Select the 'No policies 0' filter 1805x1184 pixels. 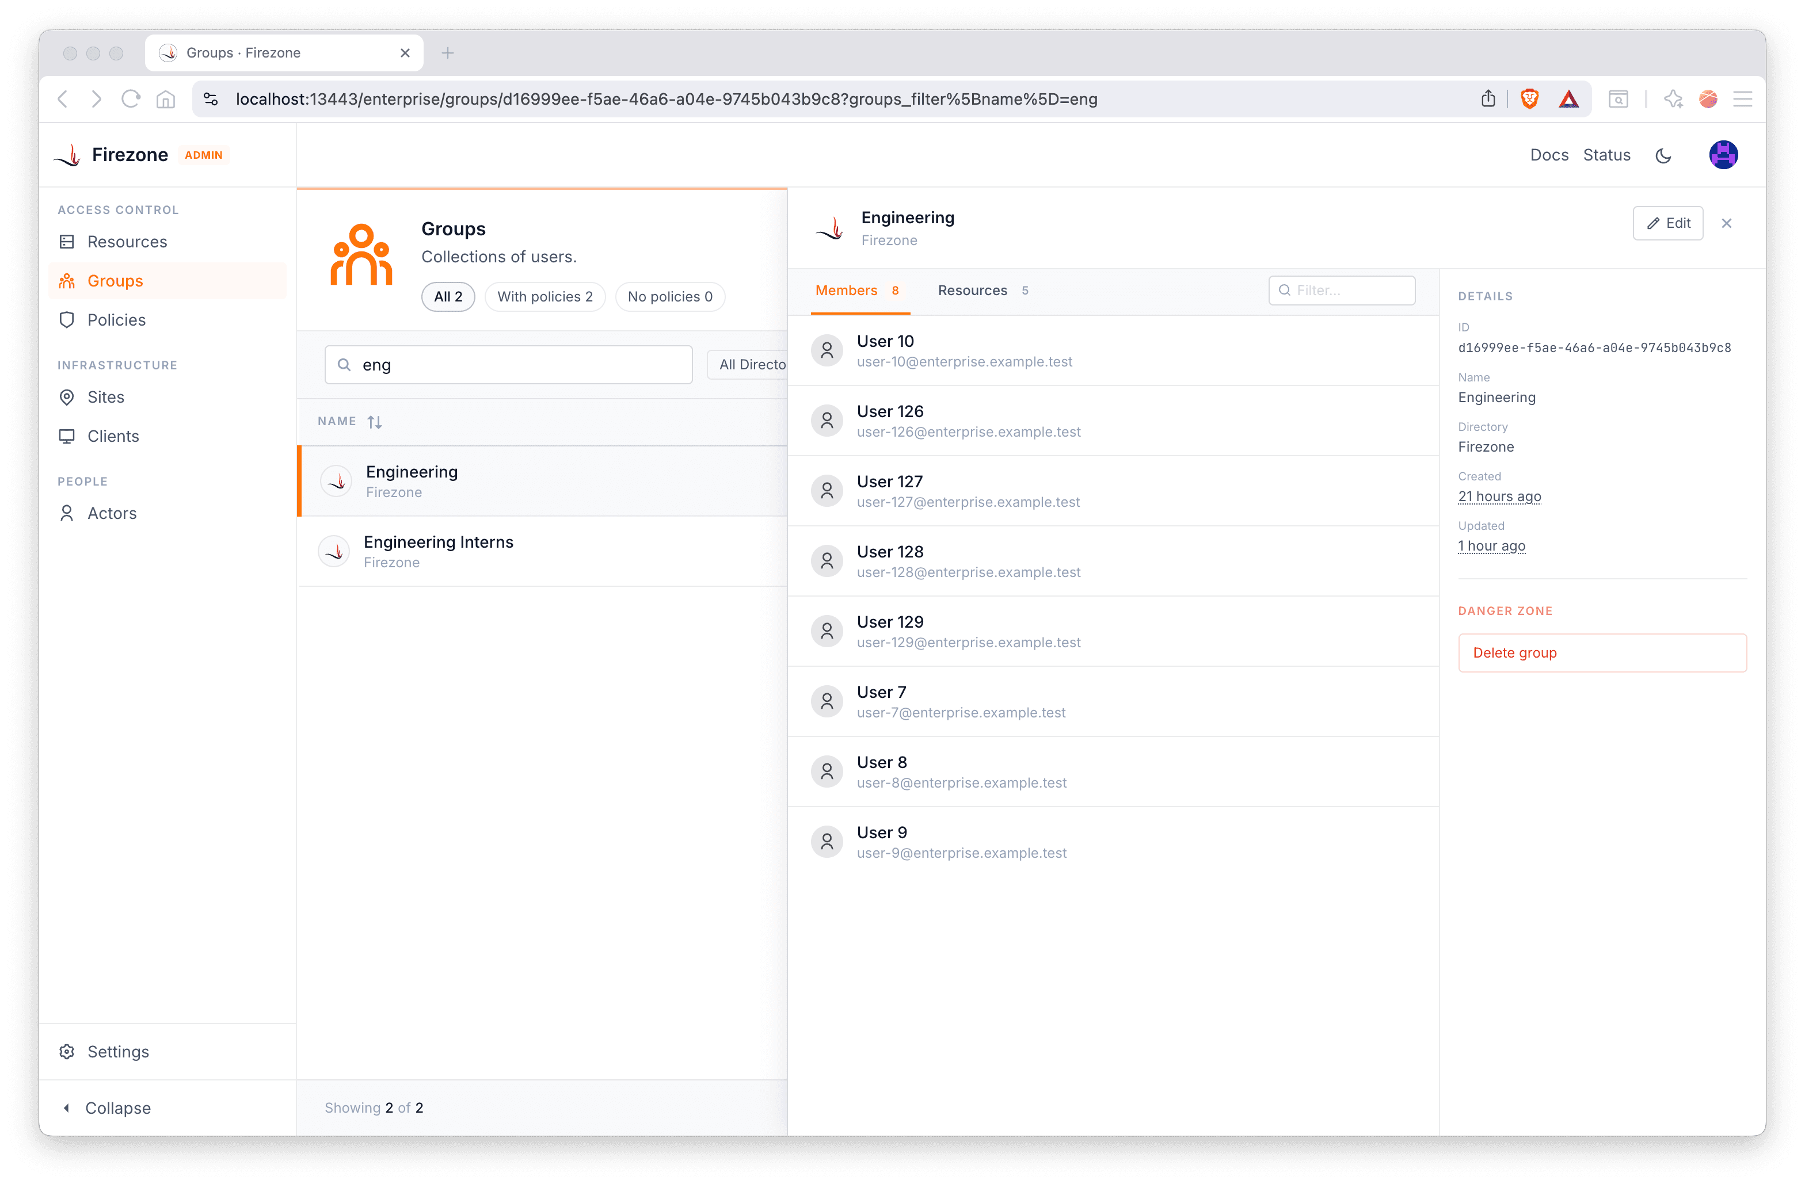(669, 296)
